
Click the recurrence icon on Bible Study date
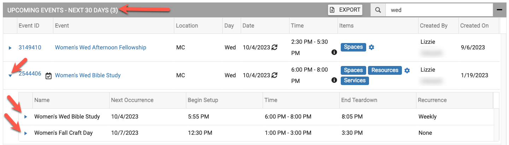point(275,75)
